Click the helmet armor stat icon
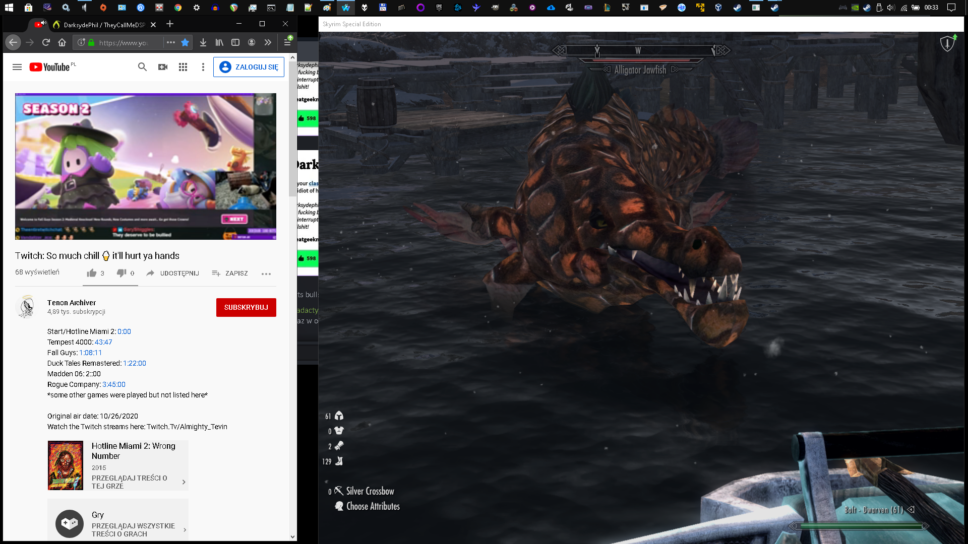Screen dimensions: 968x544 pos(339,416)
